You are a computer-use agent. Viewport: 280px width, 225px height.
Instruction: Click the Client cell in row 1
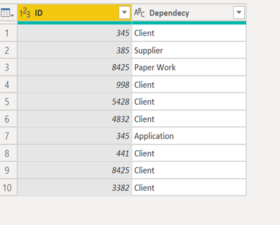pyautogui.click(x=189, y=33)
